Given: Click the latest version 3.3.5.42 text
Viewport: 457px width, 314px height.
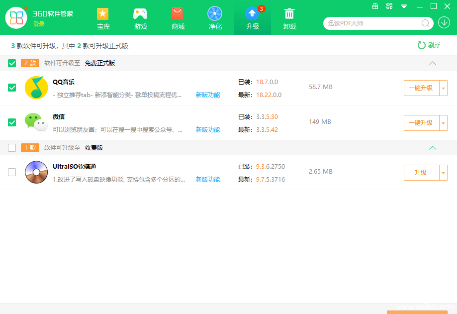Looking at the screenshot, I should [x=267, y=130].
